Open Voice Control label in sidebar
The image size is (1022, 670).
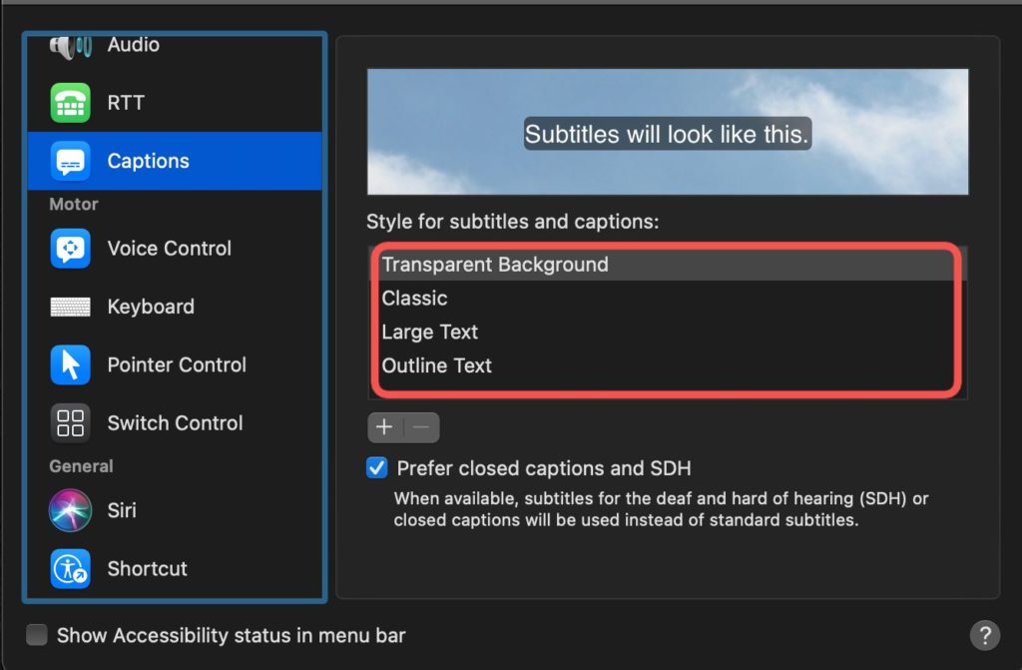coord(170,248)
